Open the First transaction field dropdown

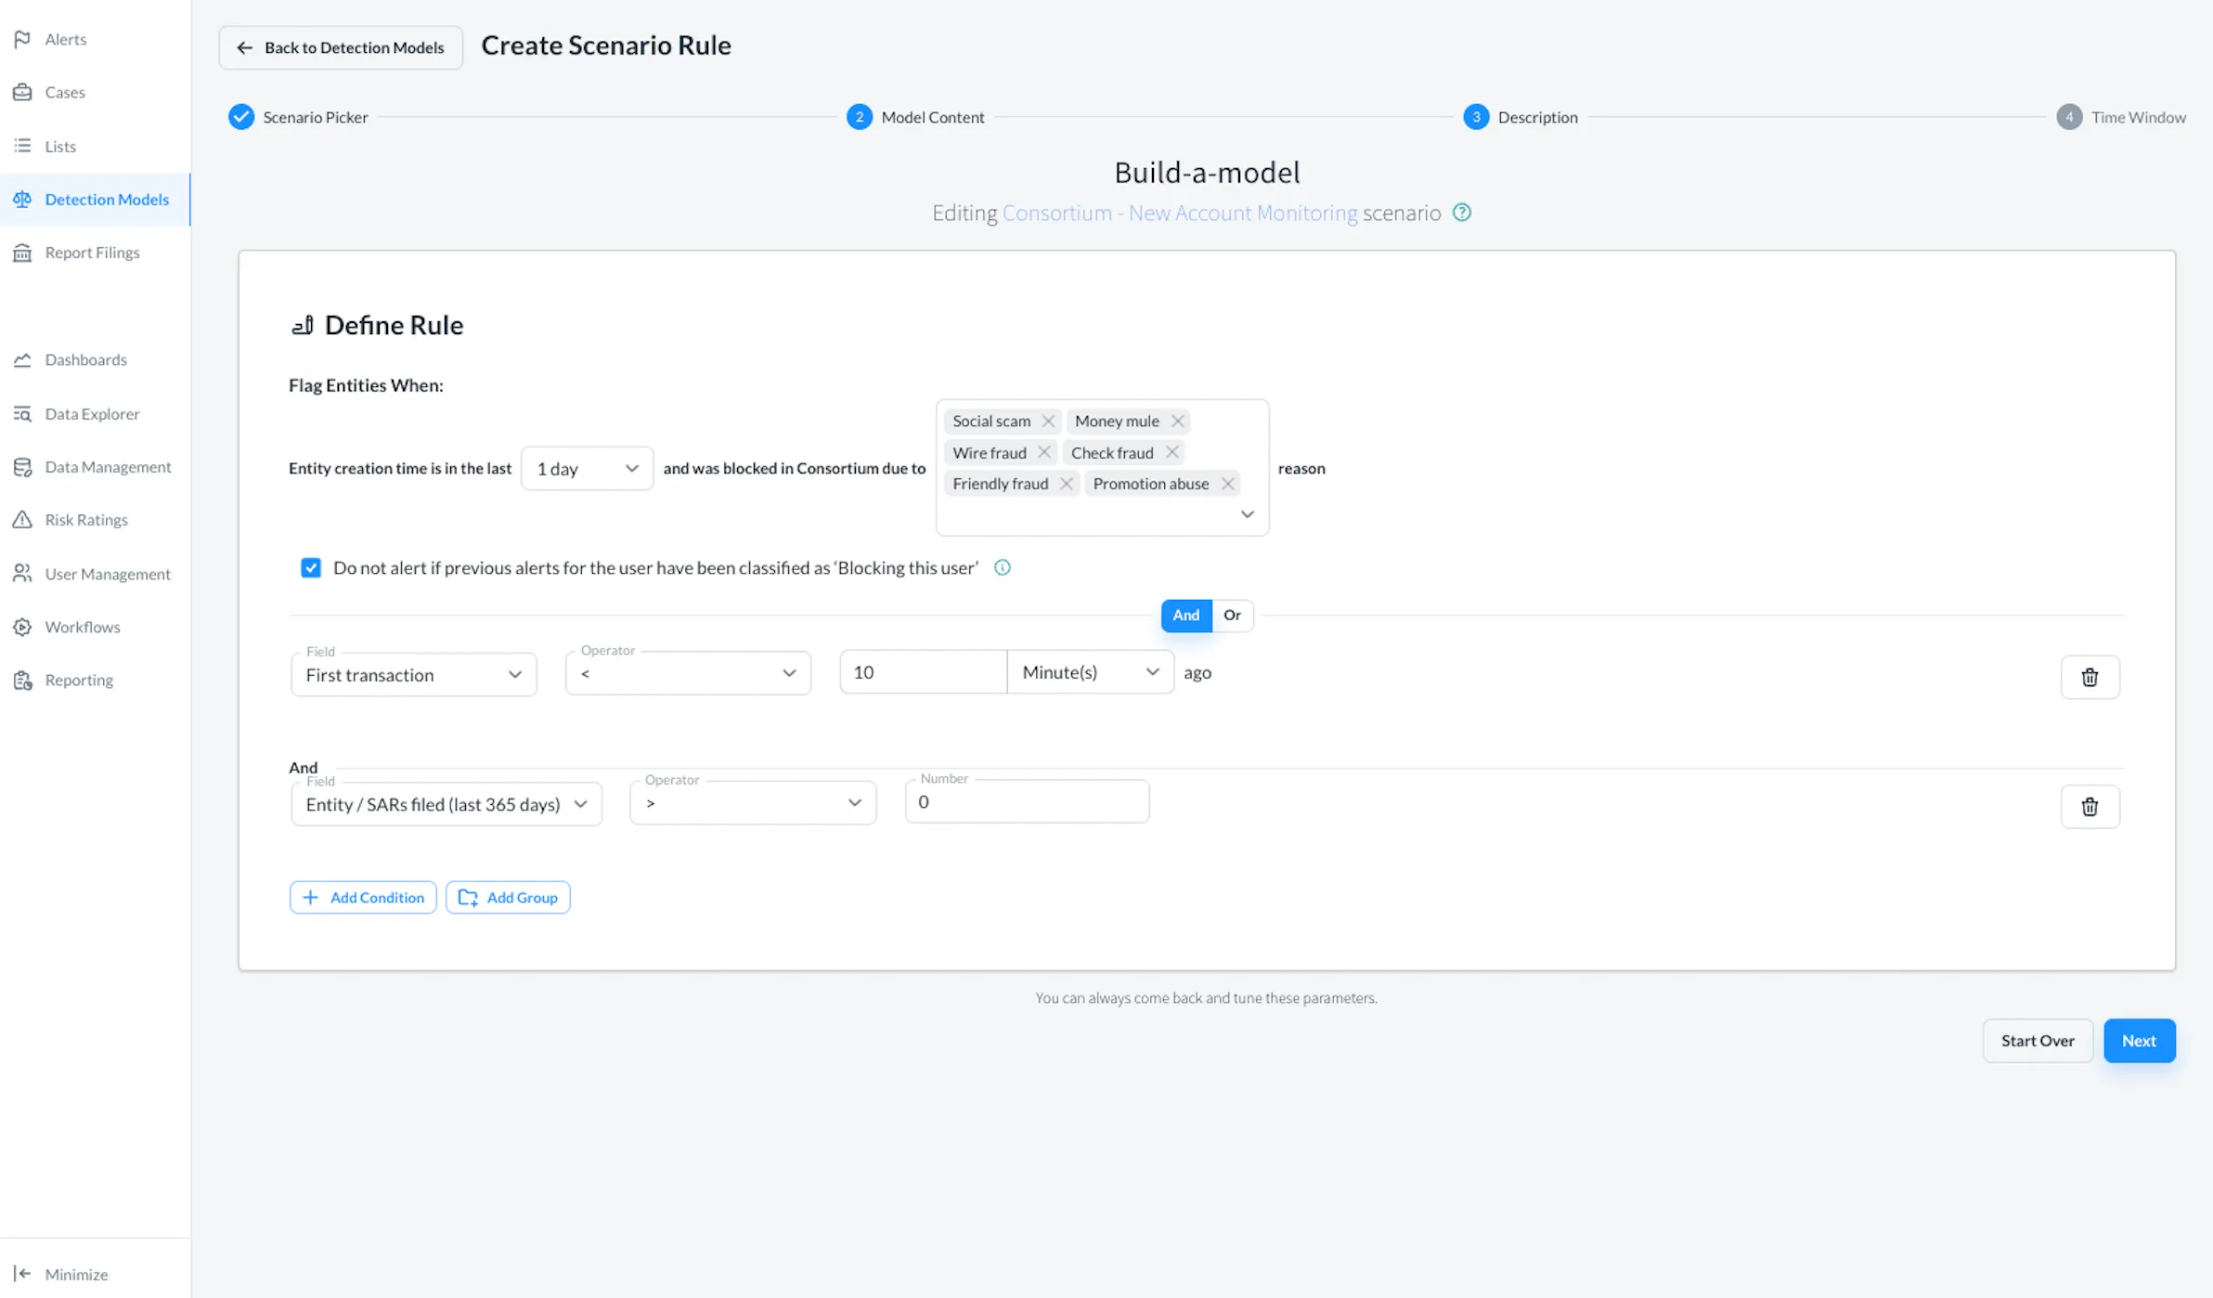click(x=413, y=675)
